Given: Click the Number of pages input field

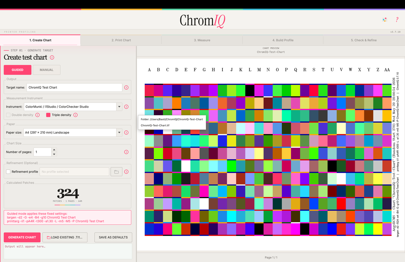Looking at the screenshot, I should [43, 152].
